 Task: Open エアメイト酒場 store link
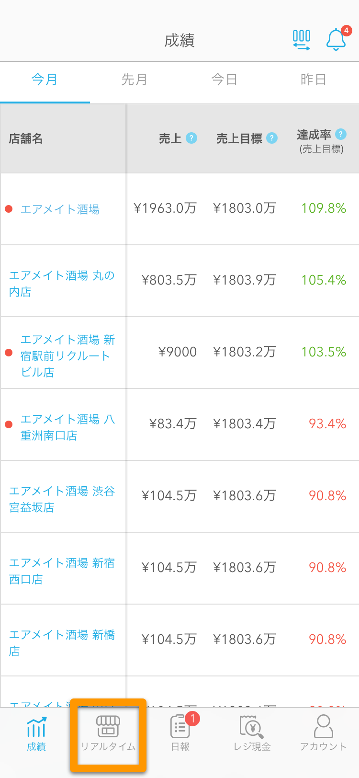click(60, 209)
